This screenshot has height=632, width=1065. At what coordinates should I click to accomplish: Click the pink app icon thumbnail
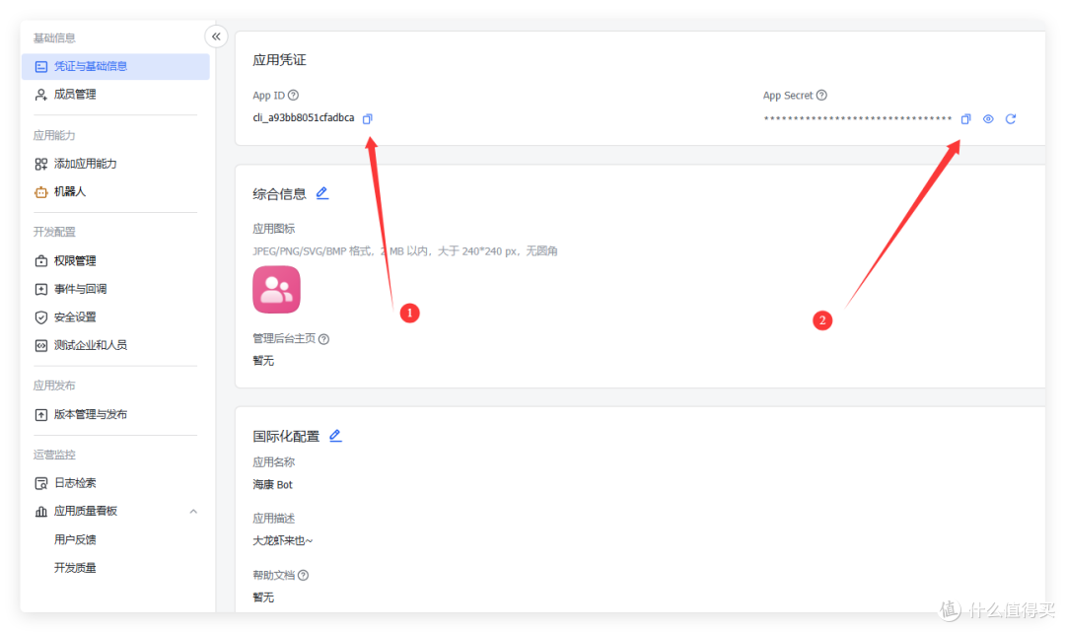pyautogui.click(x=276, y=289)
